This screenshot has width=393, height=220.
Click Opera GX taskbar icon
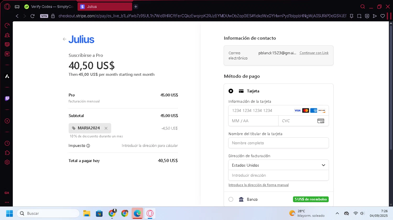point(150,213)
